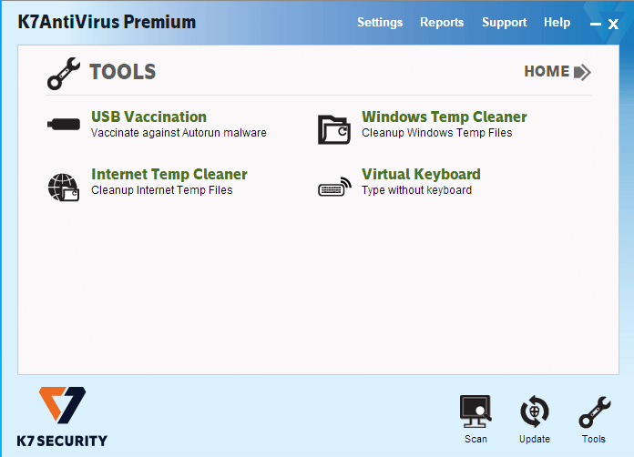The height and width of the screenshot is (457, 634).
Task: Click the Tools label in bottom bar
Action: pyautogui.click(x=594, y=439)
